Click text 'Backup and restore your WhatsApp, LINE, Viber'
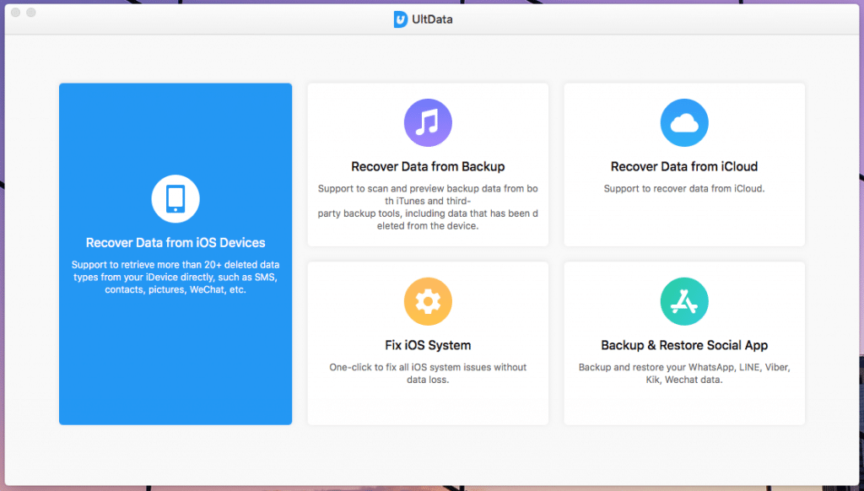 683,367
